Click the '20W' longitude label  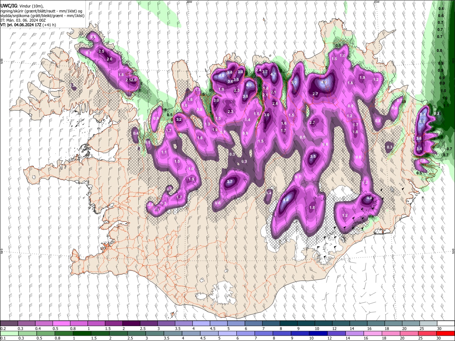[189, 2]
